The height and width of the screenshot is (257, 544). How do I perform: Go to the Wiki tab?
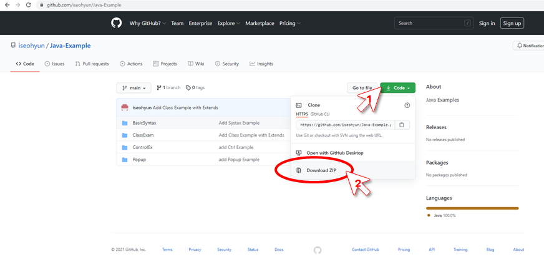[x=196, y=64]
